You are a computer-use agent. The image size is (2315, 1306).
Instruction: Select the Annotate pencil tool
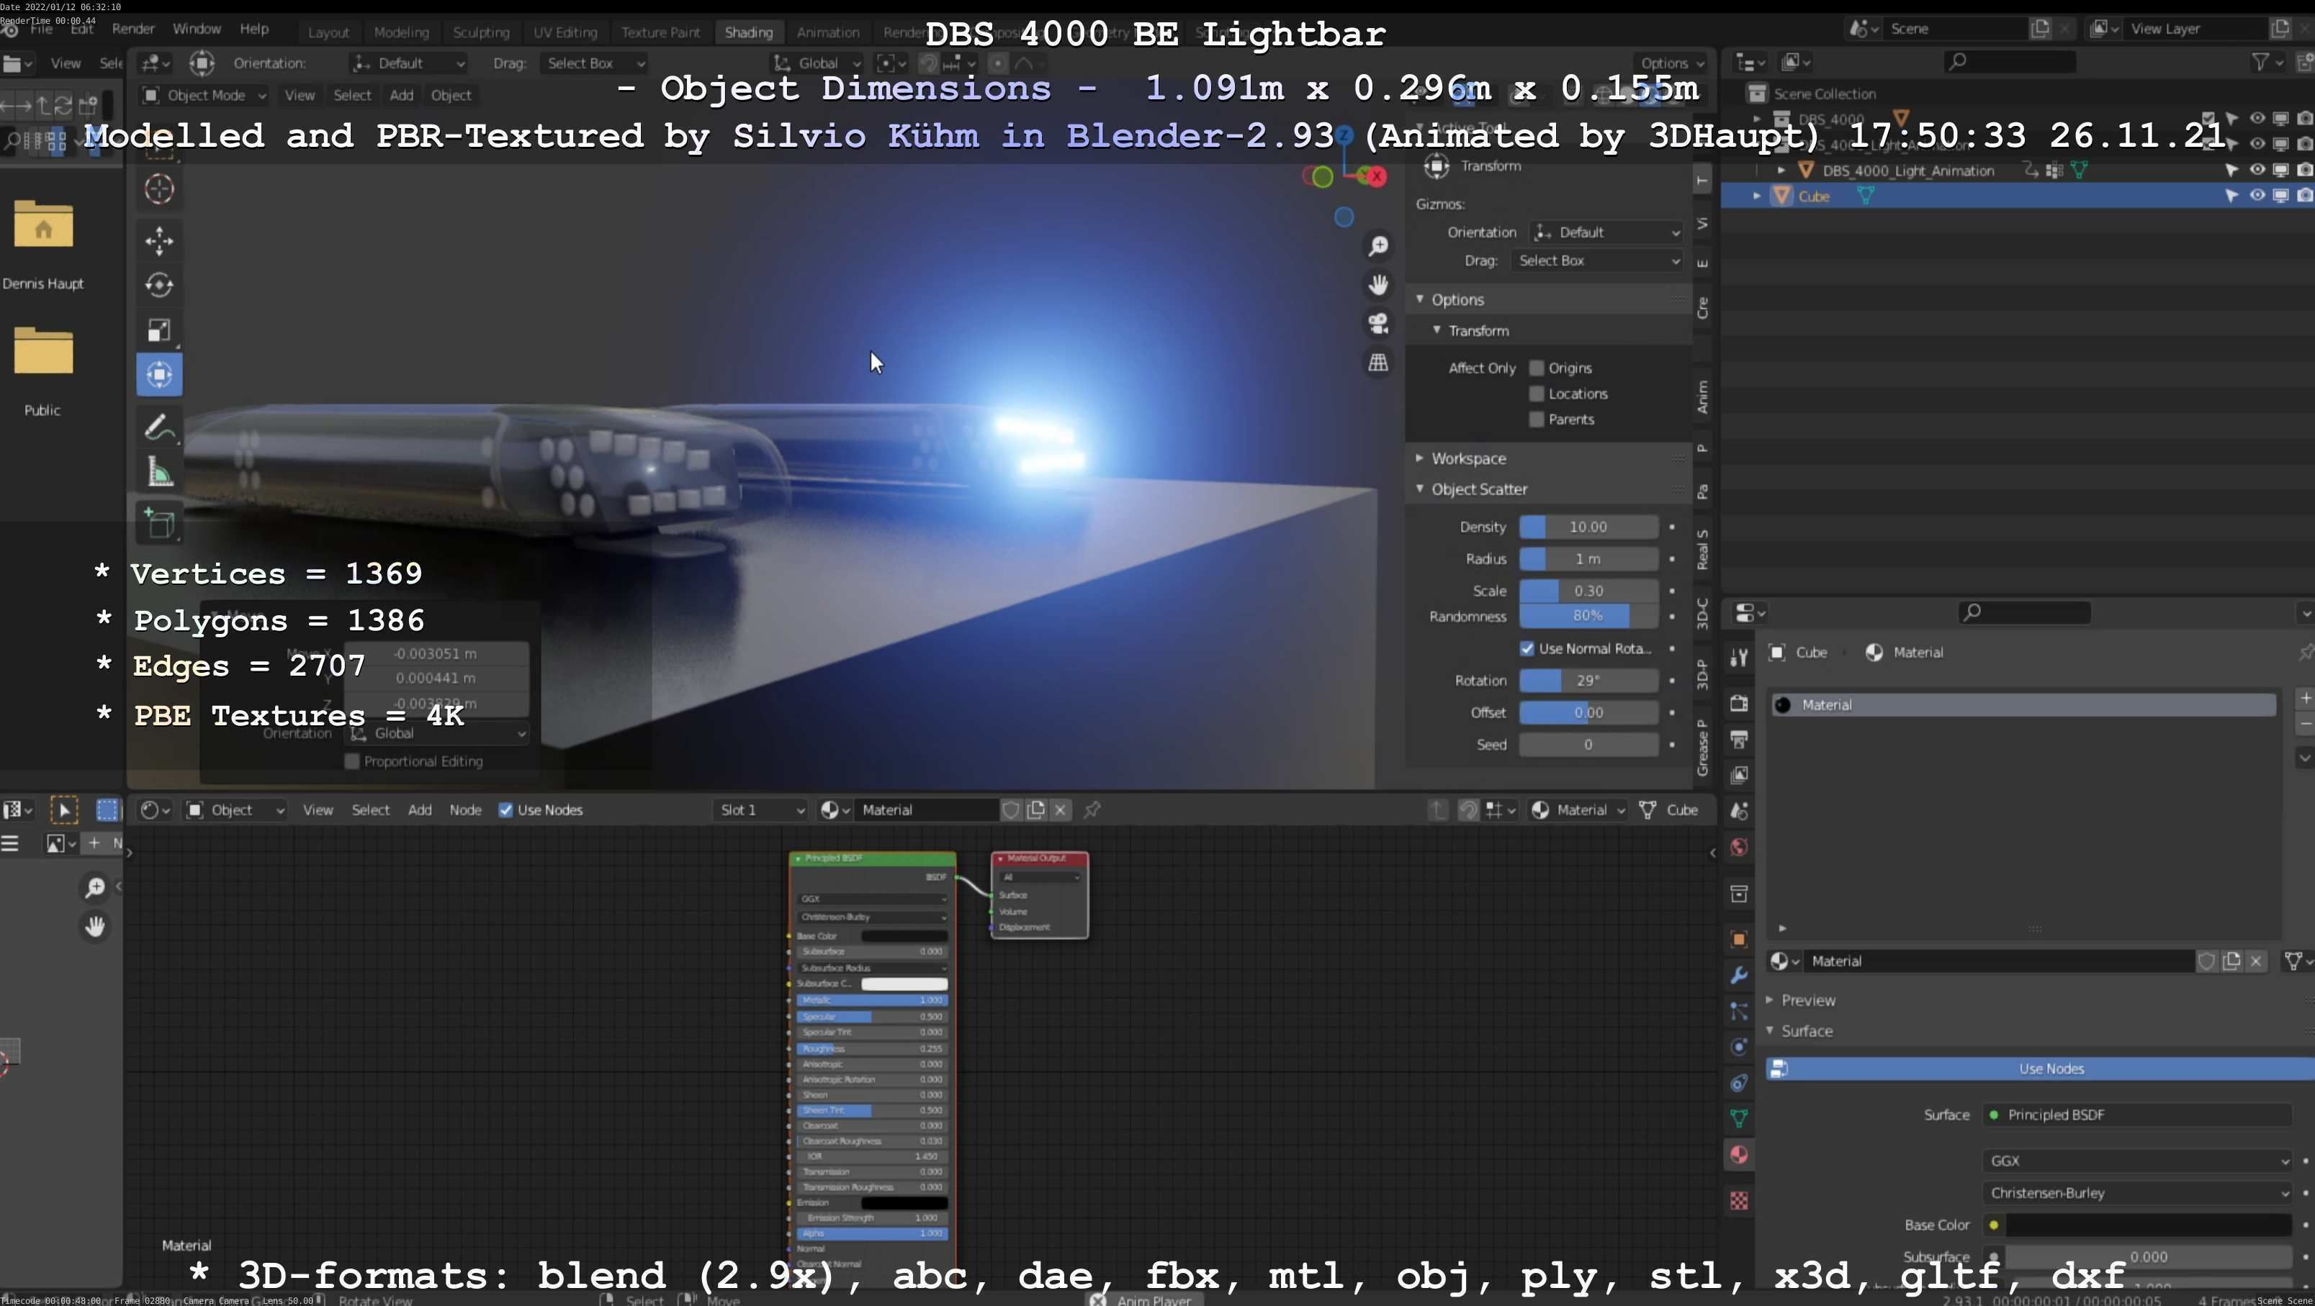point(159,427)
